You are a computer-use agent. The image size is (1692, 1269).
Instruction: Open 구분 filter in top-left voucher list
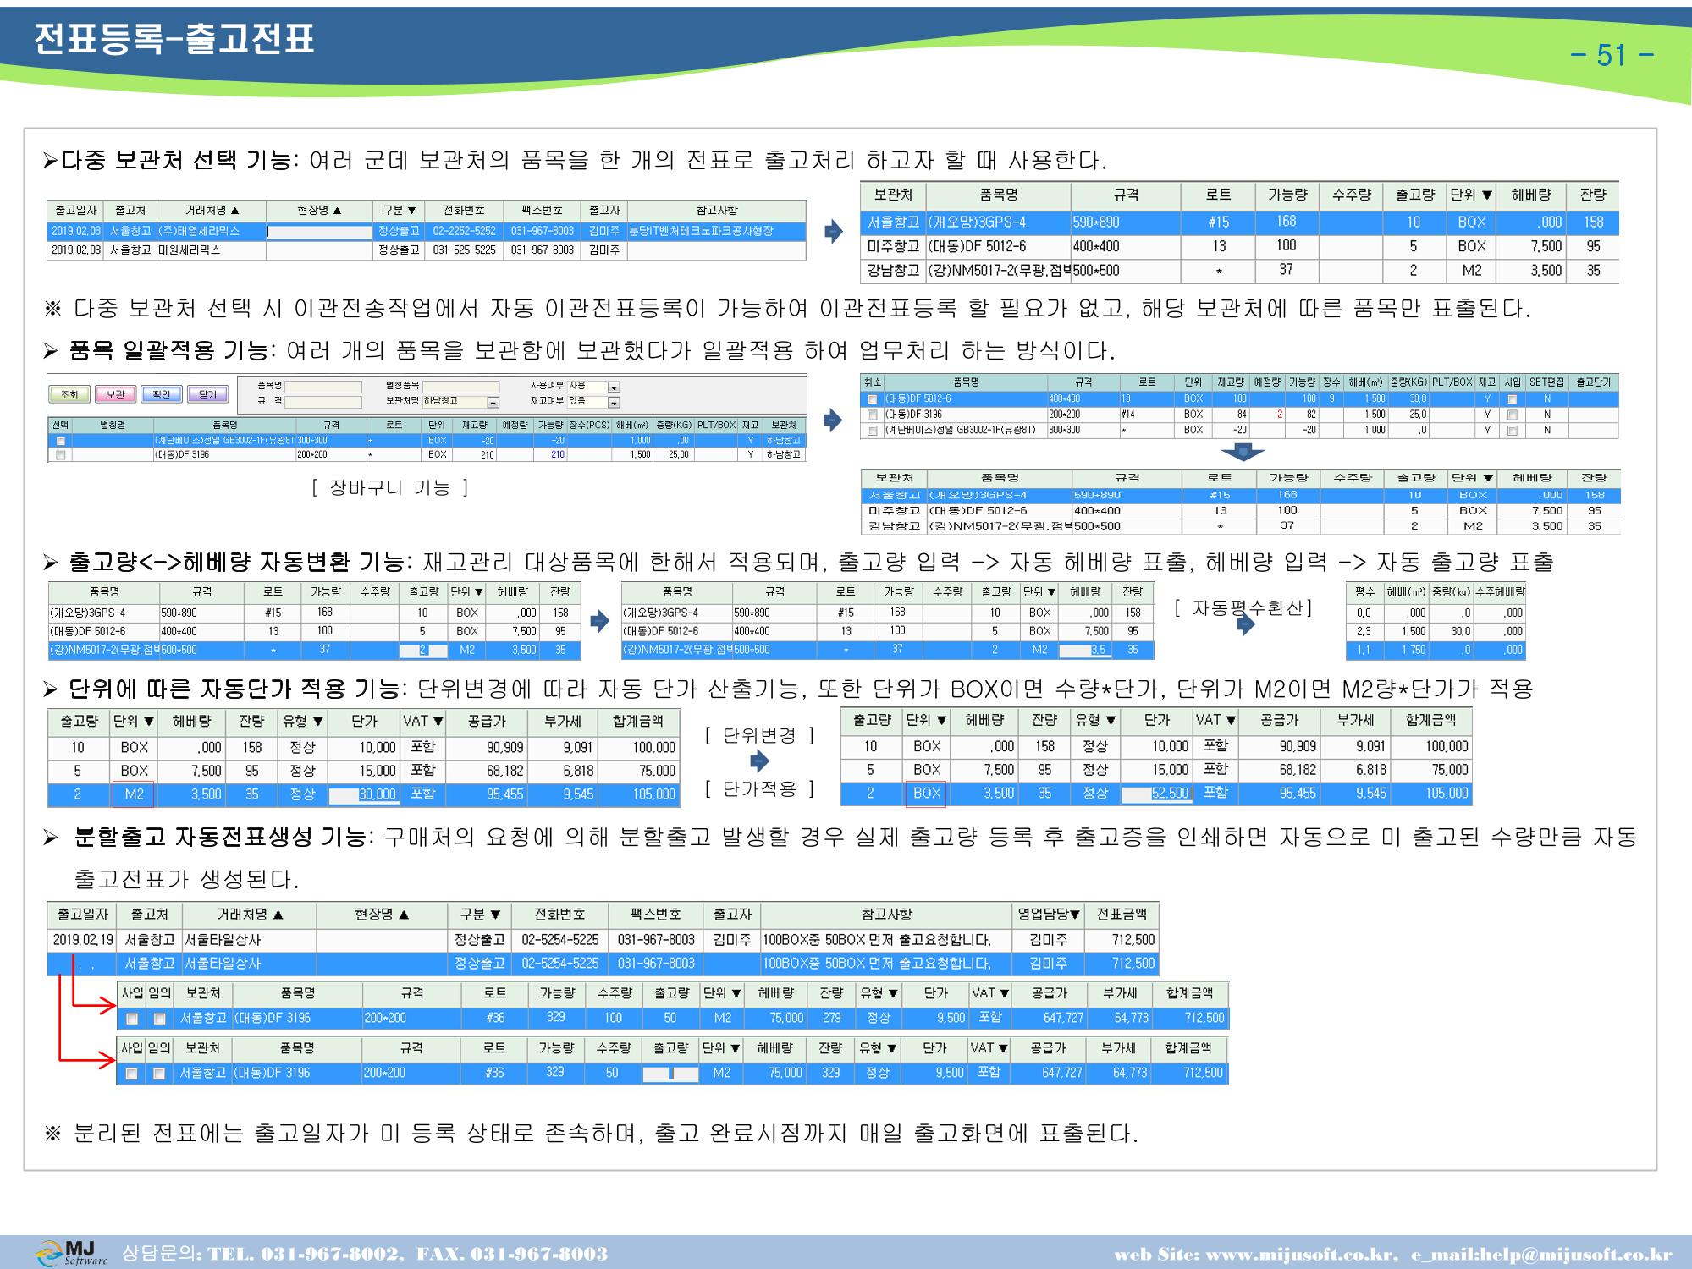point(399,210)
